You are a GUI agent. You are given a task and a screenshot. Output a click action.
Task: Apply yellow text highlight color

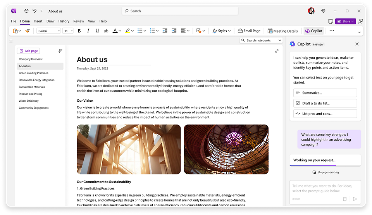[127, 31]
